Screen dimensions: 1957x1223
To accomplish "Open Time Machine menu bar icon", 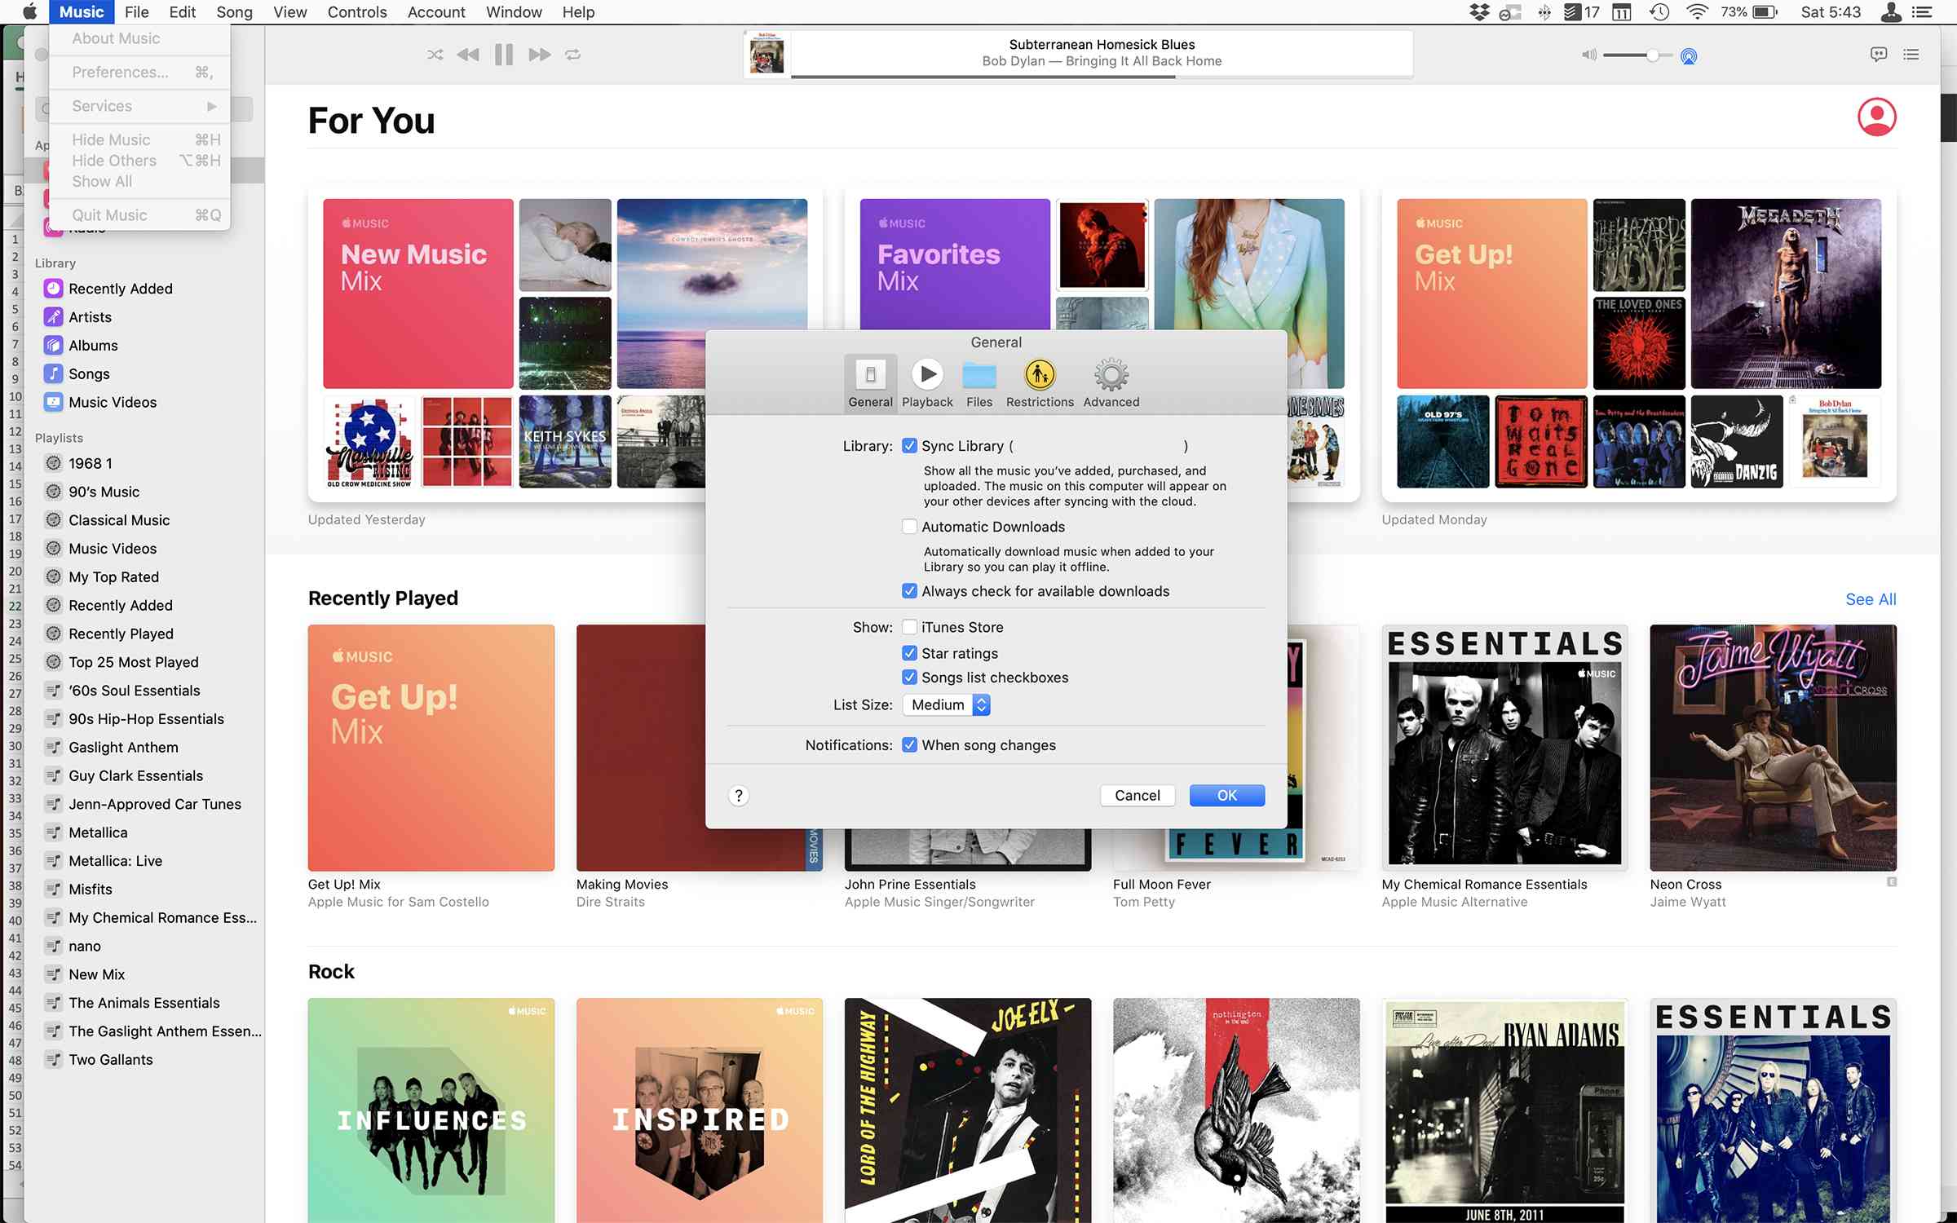I will point(1659,12).
